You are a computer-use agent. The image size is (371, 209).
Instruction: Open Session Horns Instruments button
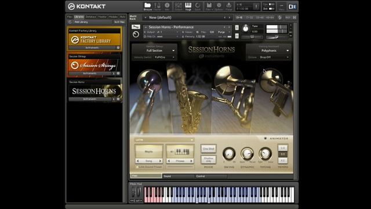tap(90, 99)
